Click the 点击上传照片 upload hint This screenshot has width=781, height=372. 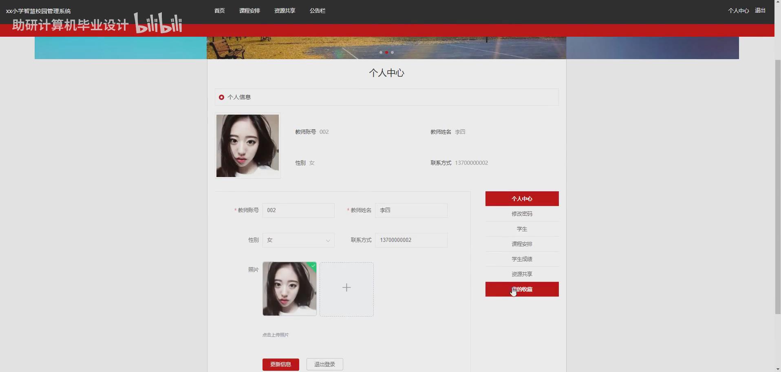pos(275,334)
